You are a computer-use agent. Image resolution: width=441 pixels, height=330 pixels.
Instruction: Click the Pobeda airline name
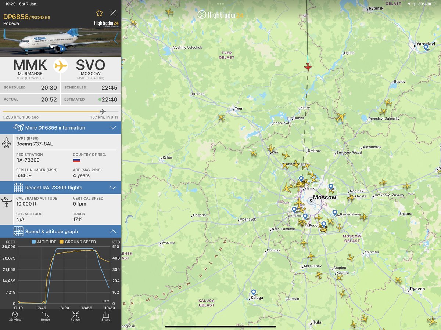click(x=11, y=23)
